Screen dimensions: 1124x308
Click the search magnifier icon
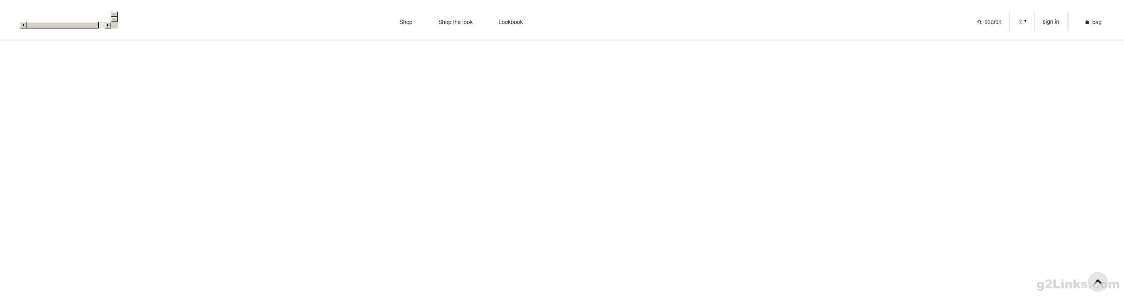click(x=979, y=22)
